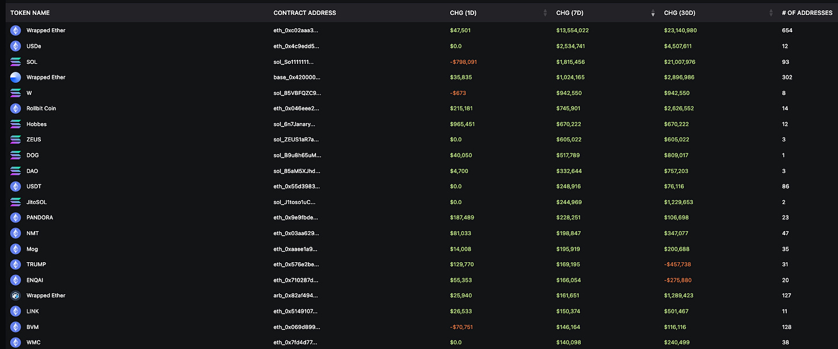Click the Ethereum icon next to NMT
Viewport: 838px width, 349px height.
(x=16, y=233)
